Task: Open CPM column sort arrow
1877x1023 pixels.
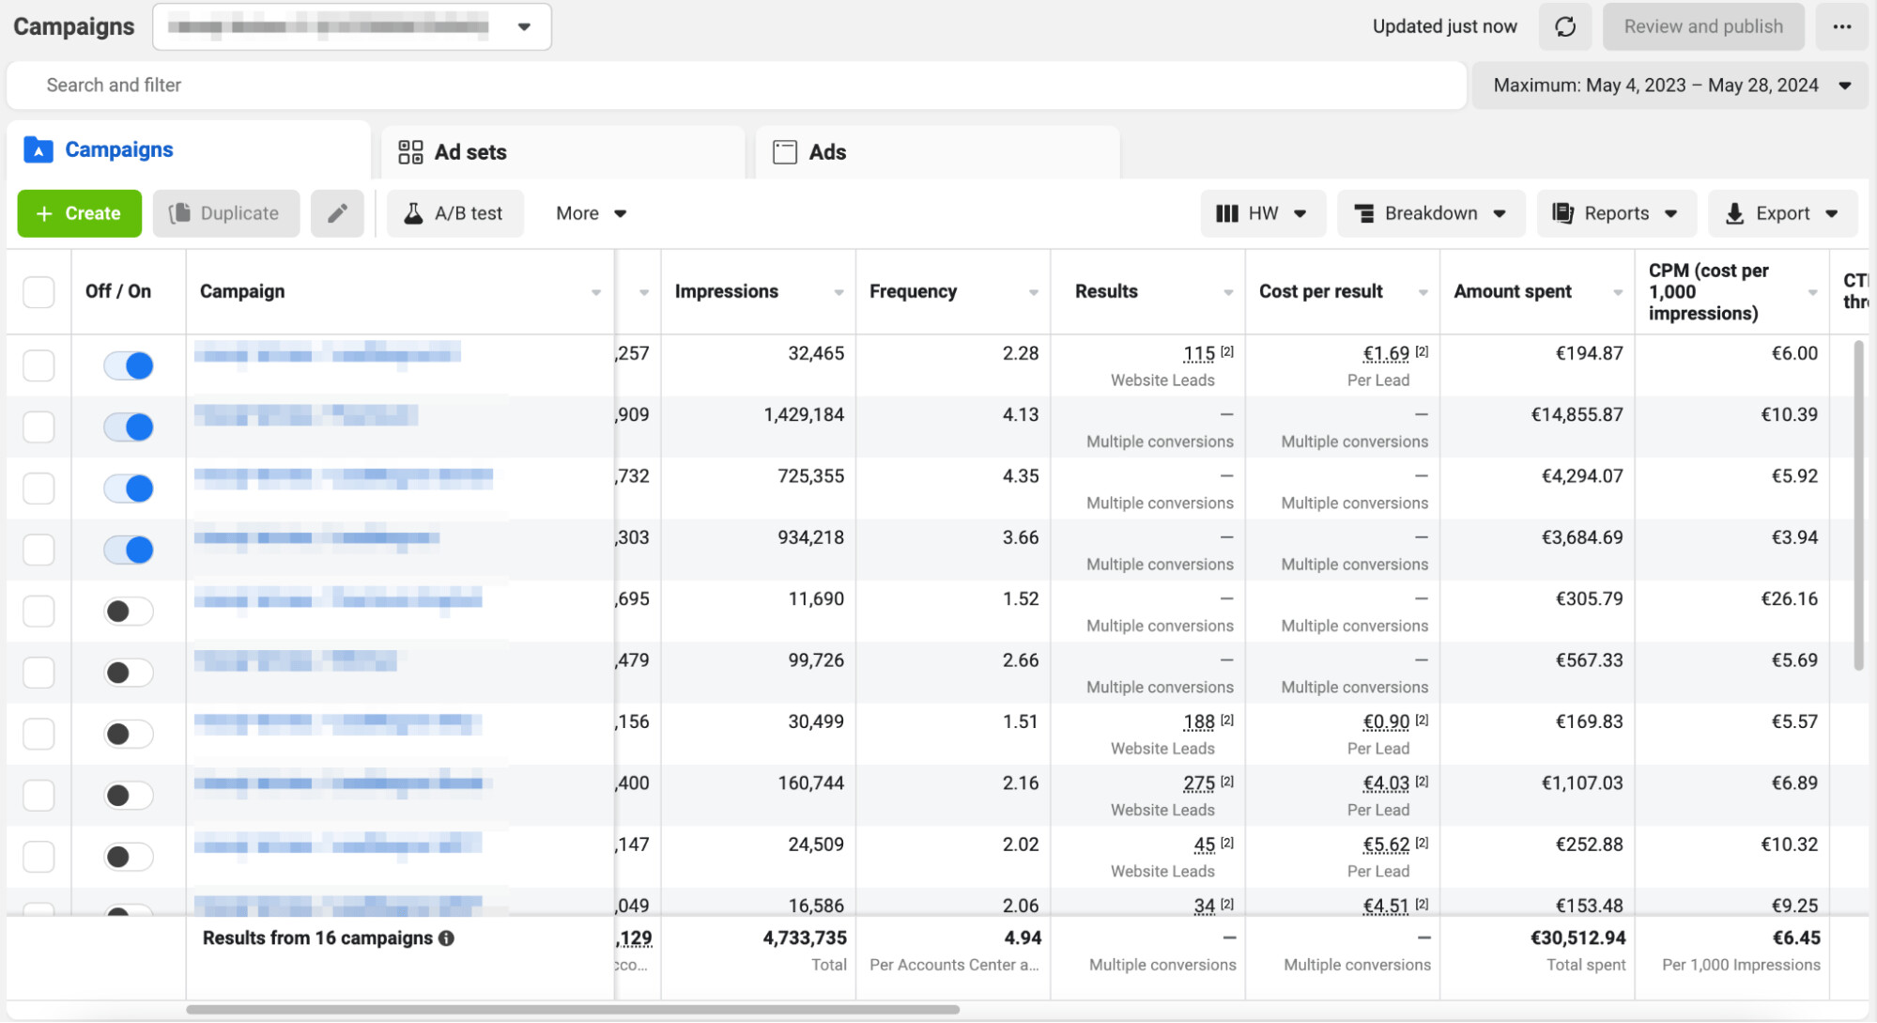Action: (x=1812, y=293)
